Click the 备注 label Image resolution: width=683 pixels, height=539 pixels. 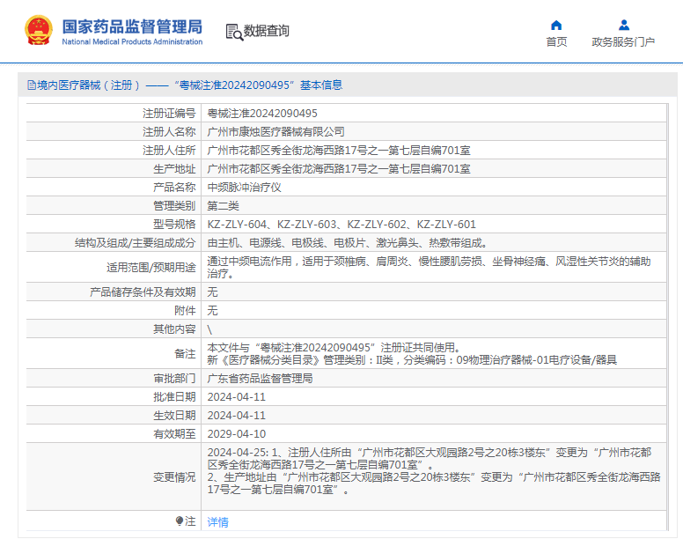(185, 353)
